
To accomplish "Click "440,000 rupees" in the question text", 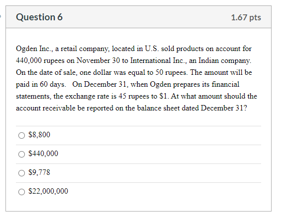I will pos(40,61).
